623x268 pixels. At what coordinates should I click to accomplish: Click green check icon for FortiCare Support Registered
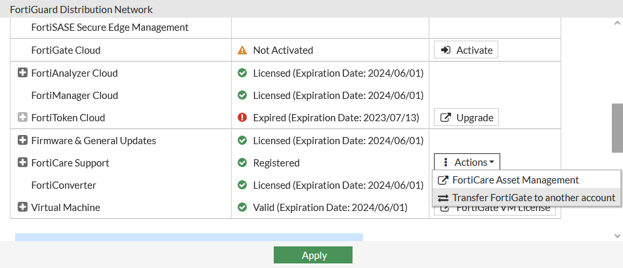click(x=242, y=163)
